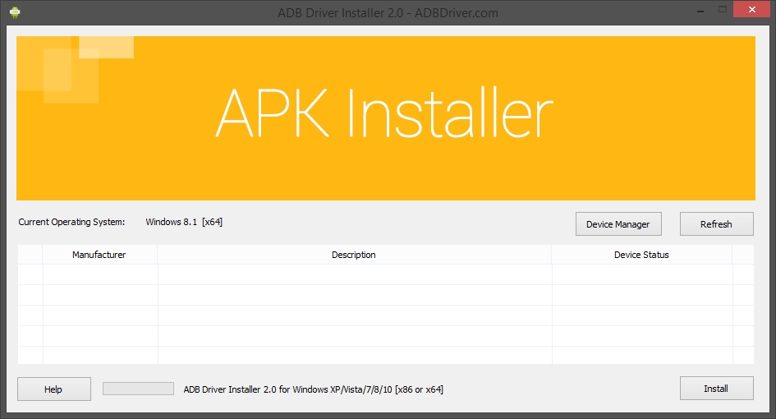776x419 pixels.
Task: Open Device Manager
Action: pyautogui.click(x=618, y=223)
